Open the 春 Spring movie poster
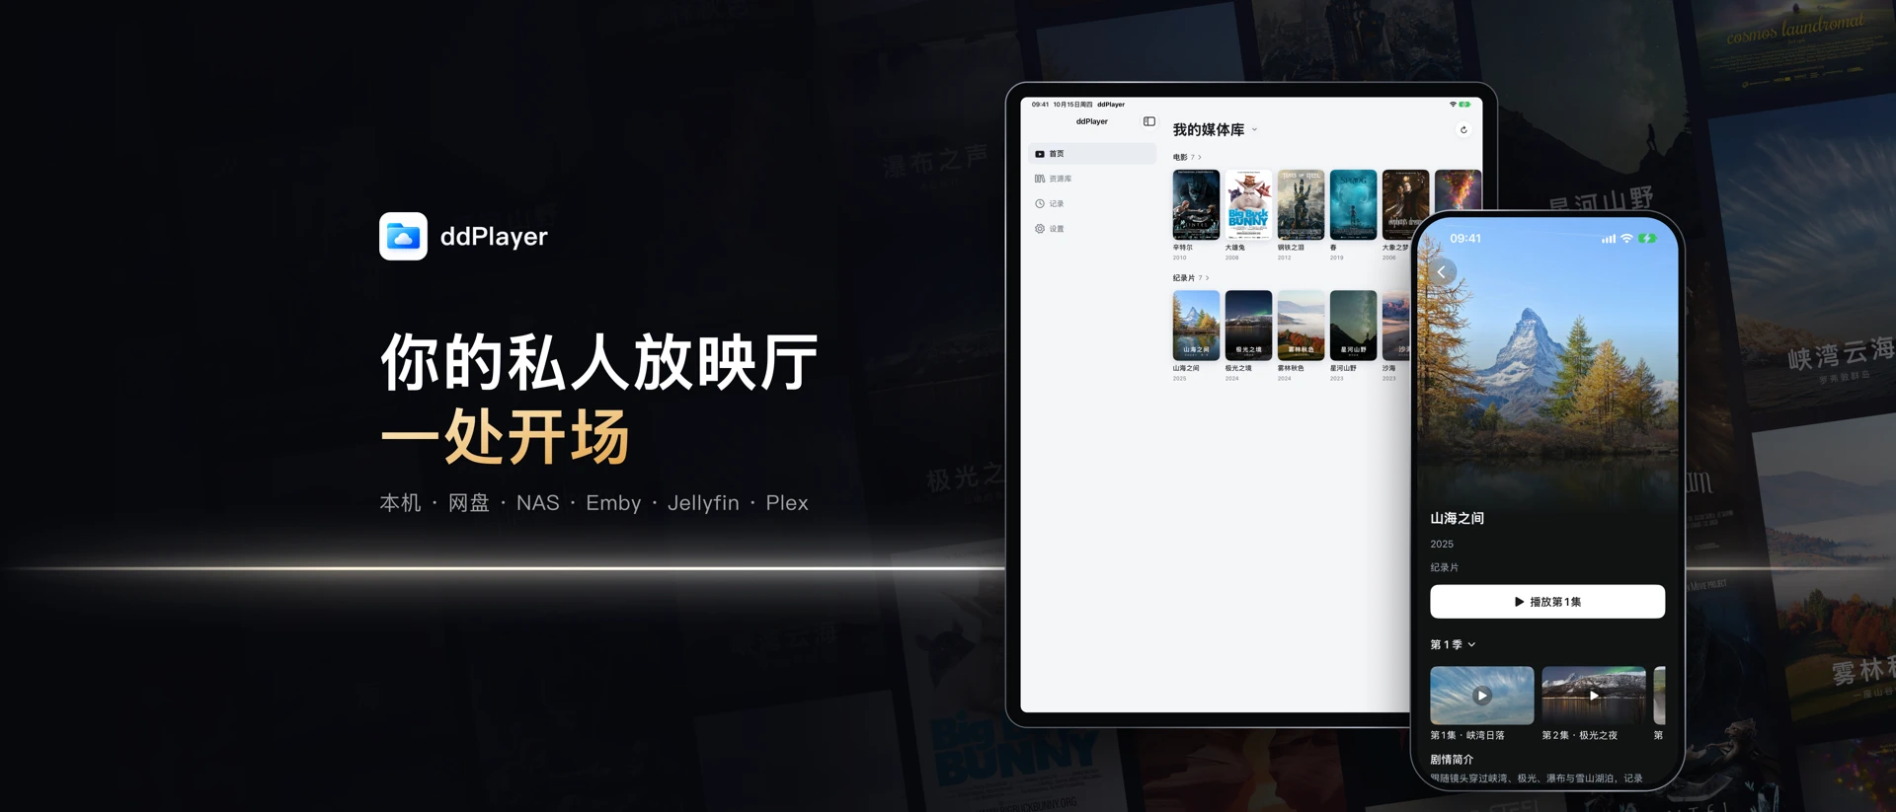1896x812 pixels. tap(1353, 204)
